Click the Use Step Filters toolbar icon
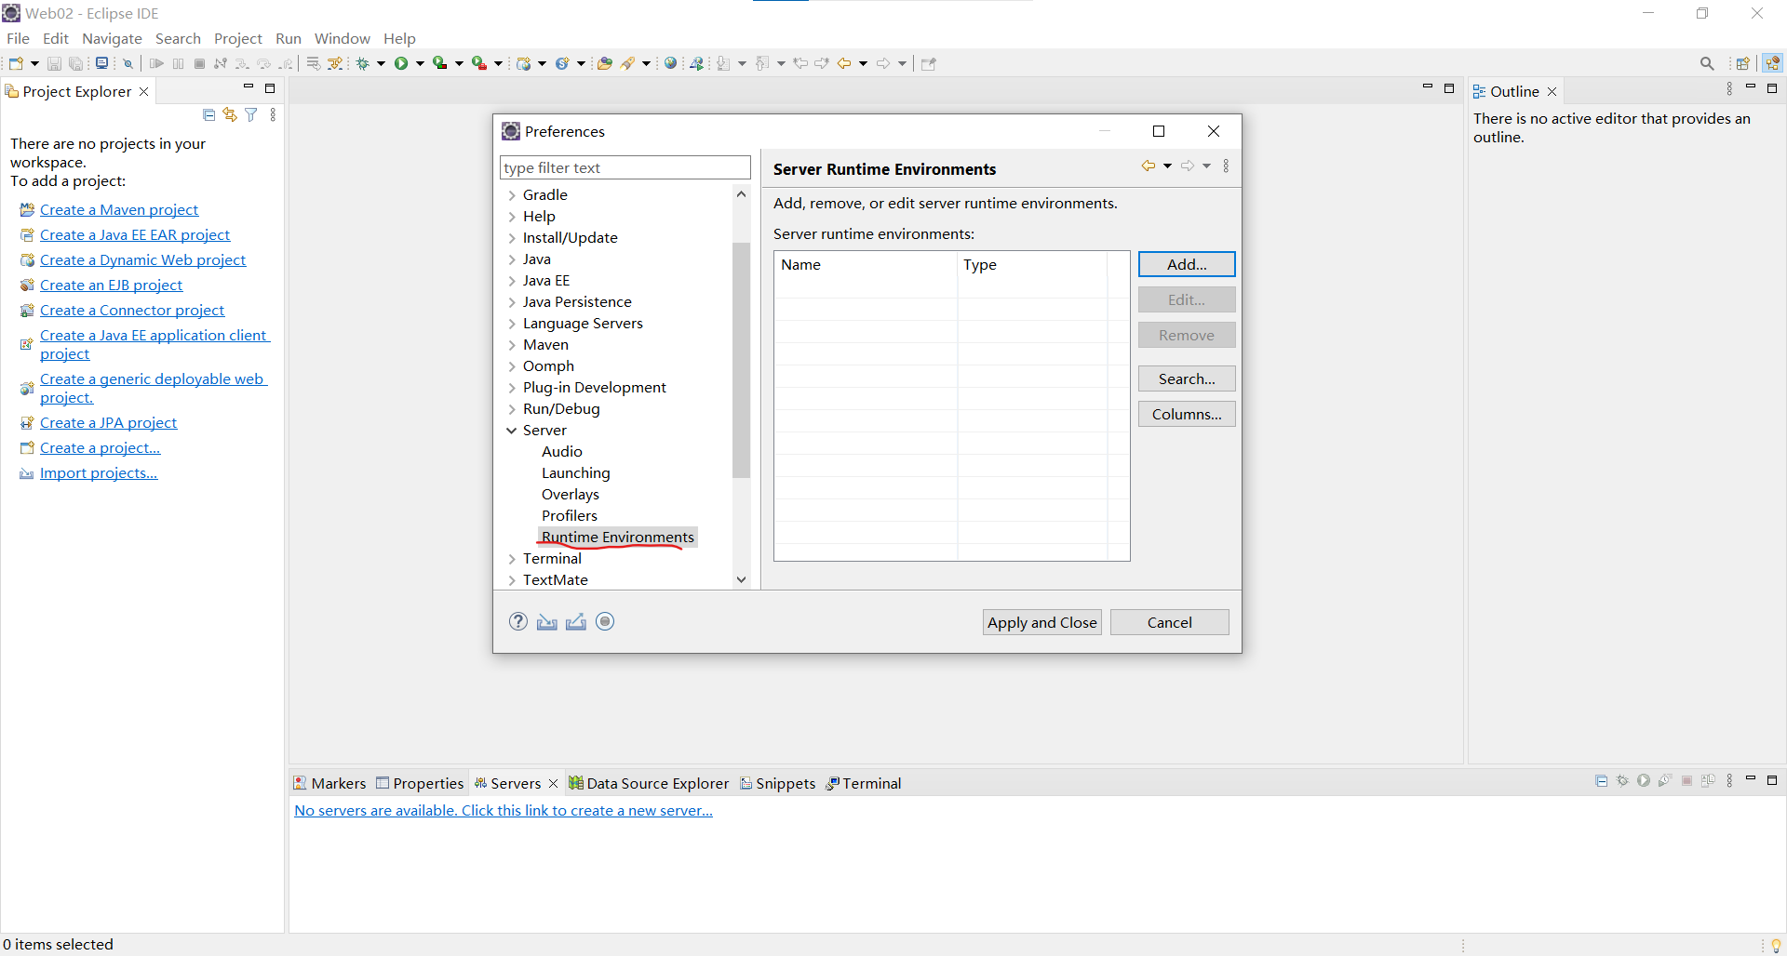This screenshot has height=956, width=1787. pyautogui.click(x=335, y=63)
